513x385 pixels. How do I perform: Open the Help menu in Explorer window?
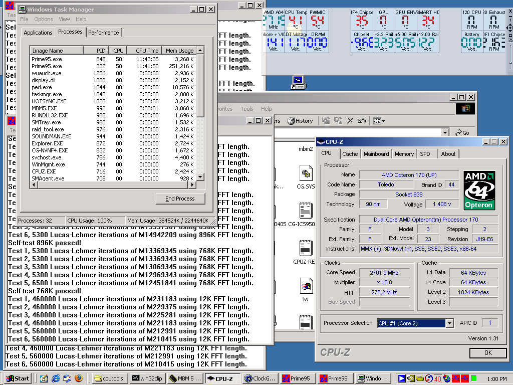pyautogui.click(x=267, y=109)
